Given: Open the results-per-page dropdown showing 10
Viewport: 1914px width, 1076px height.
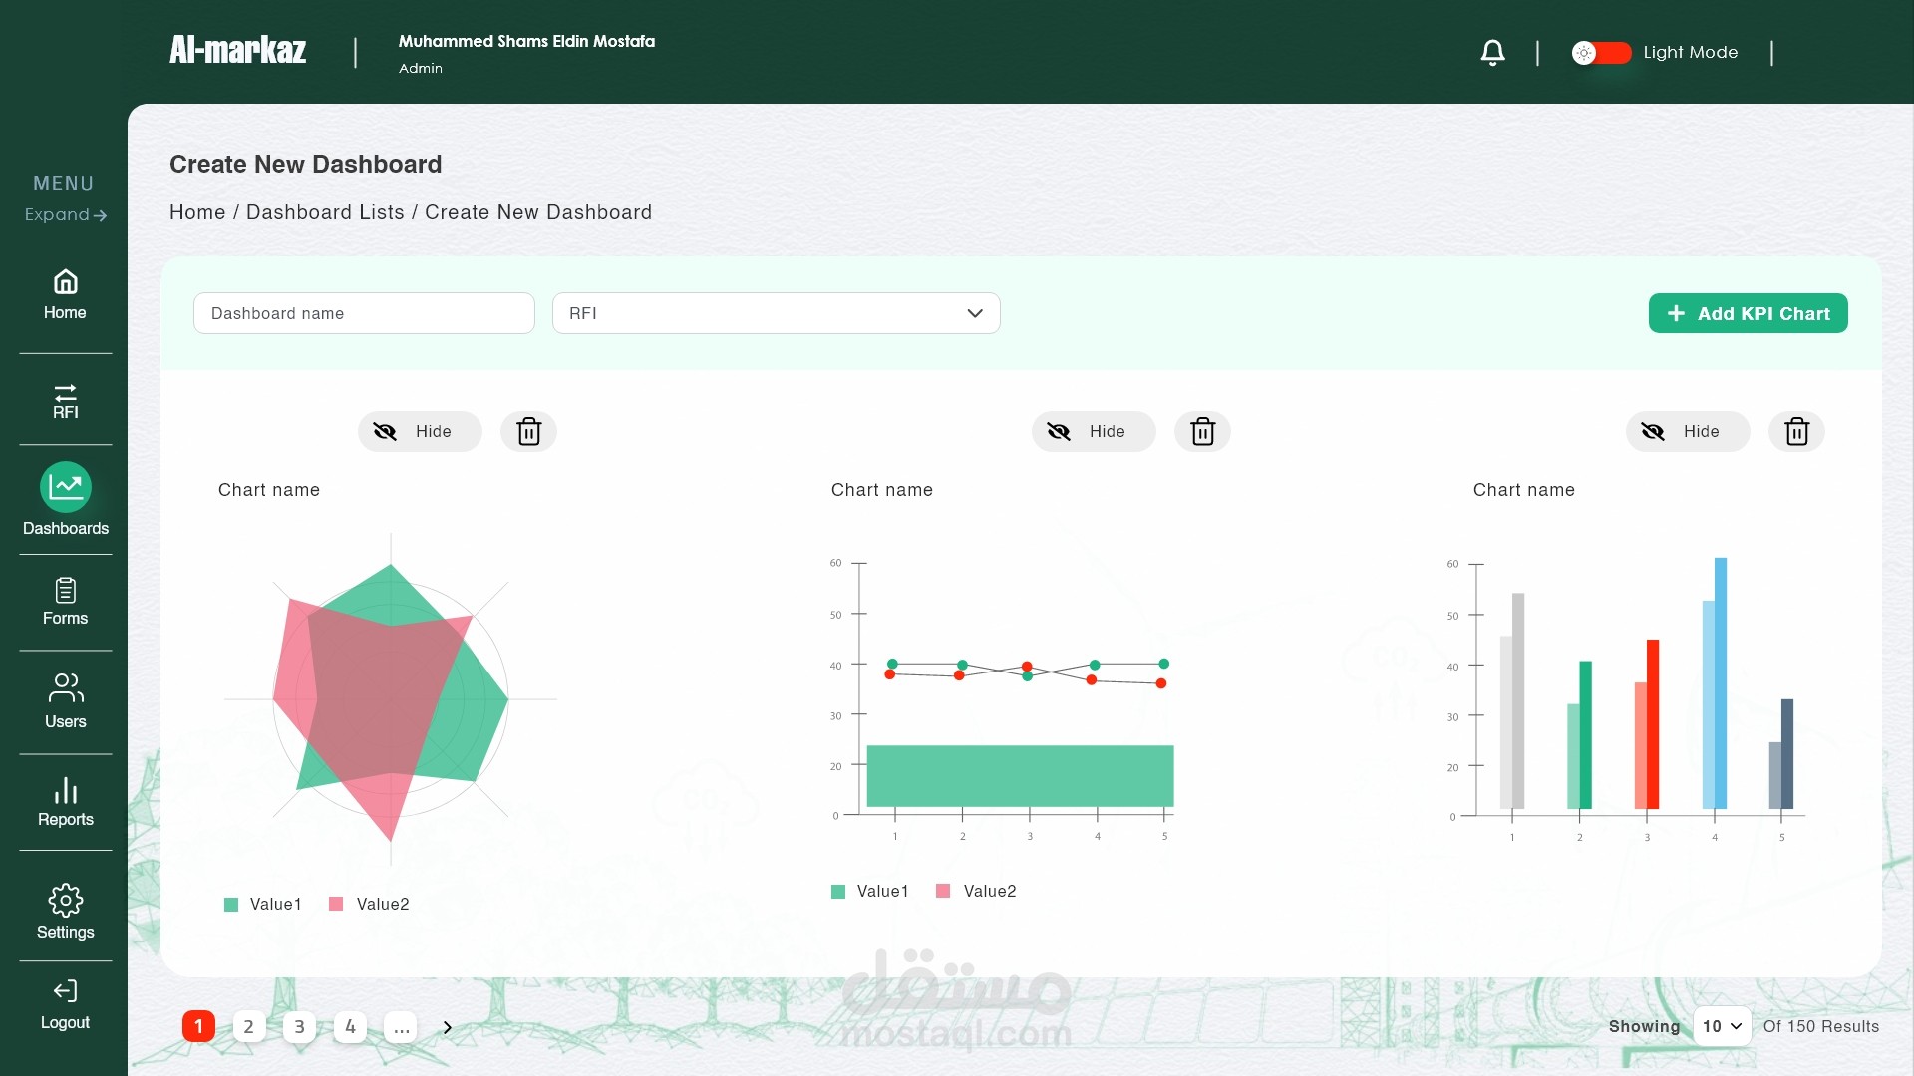Looking at the screenshot, I should 1722,1026.
